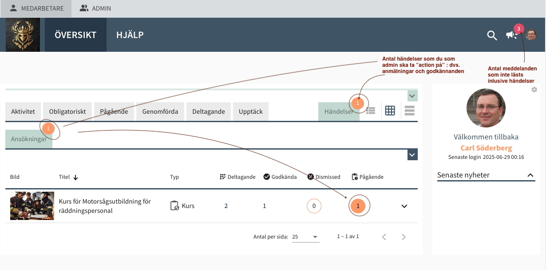Switch to compact rows view icon
Image resolution: width=546 pixels, height=270 pixels.
[x=409, y=111]
